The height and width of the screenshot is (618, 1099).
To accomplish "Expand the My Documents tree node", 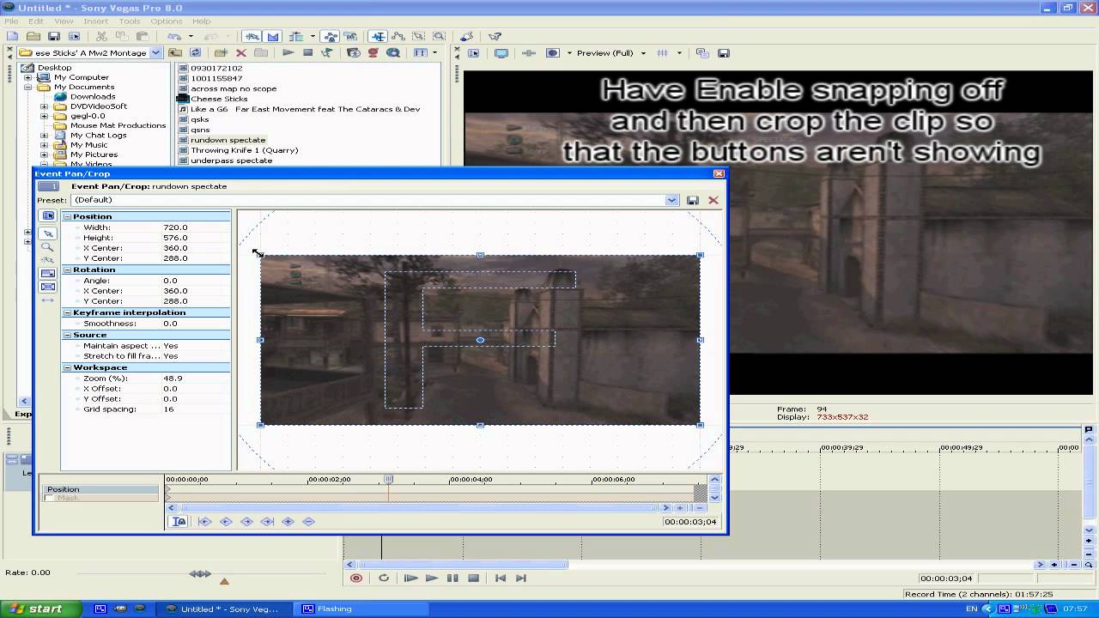I will tap(27, 87).
